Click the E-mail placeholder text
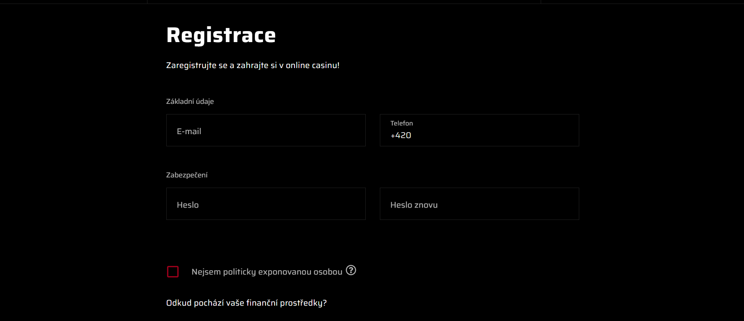The height and width of the screenshot is (321, 744). tap(189, 131)
